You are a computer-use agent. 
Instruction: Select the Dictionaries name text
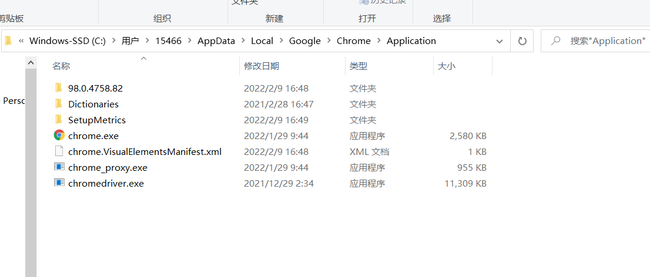point(93,104)
